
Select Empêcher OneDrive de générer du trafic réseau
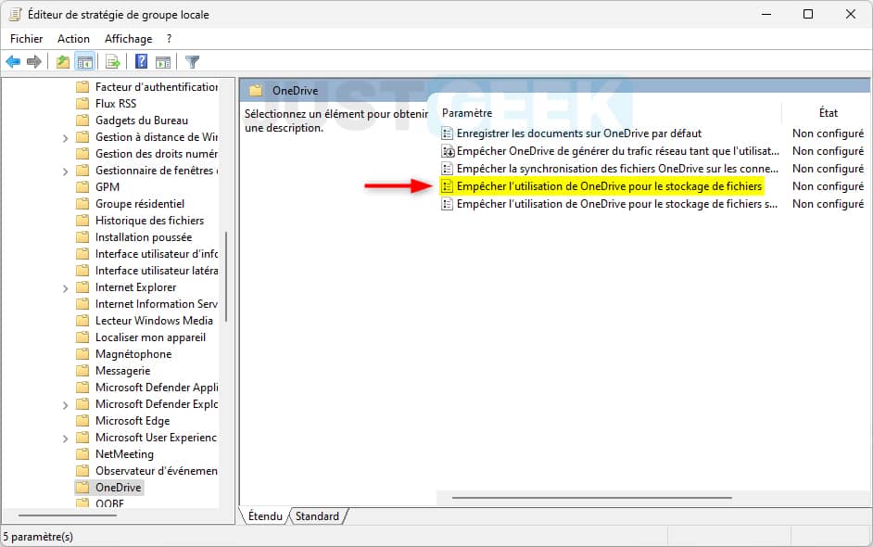[618, 151]
